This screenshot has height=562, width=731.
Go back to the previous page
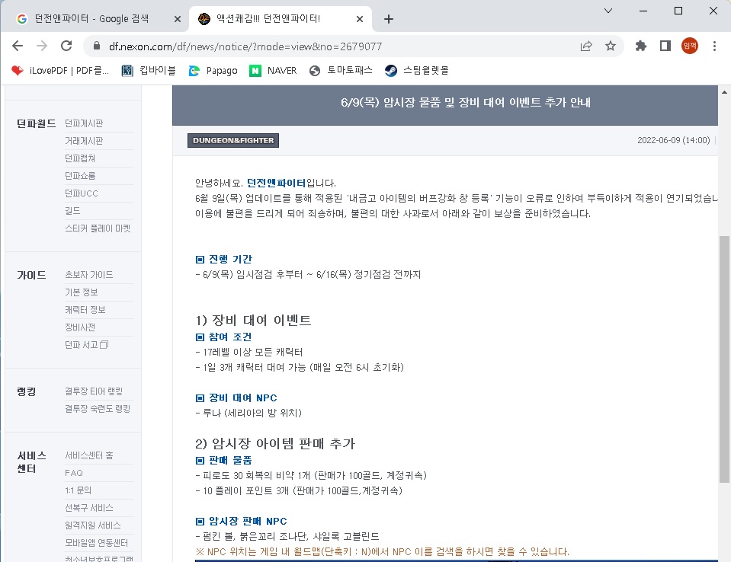(x=18, y=46)
